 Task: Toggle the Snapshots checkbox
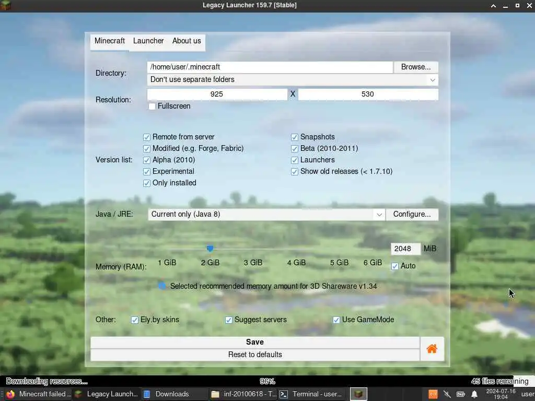click(x=295, y=137)
